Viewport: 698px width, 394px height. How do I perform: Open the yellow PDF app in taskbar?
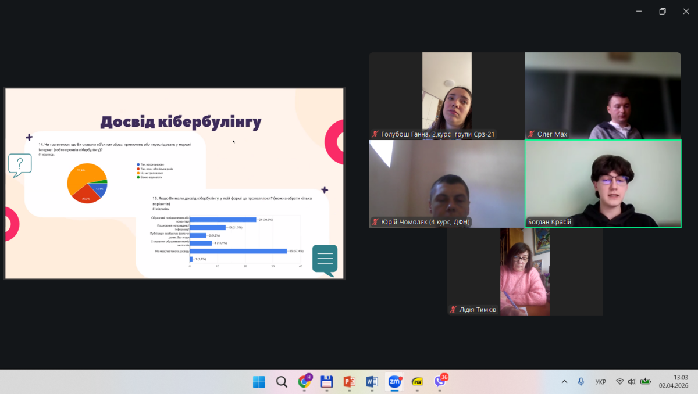417,382
